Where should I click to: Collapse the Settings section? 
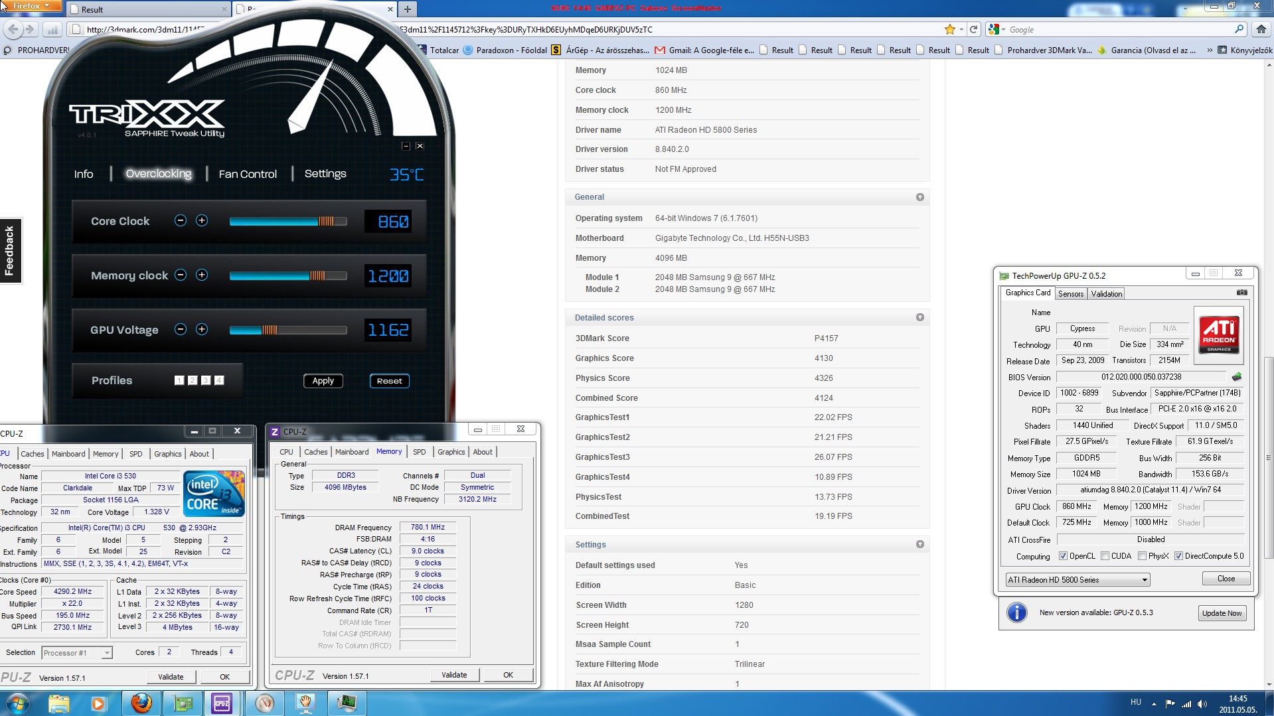tap(919, 544)
